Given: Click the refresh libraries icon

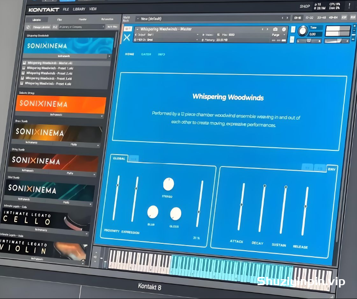Looking at the screenshot, I should 28,27.
